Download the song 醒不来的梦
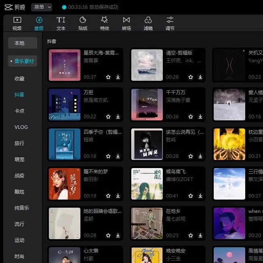 tap(118, 196)
